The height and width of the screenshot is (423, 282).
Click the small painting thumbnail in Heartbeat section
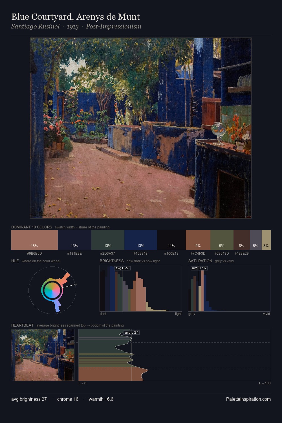click(43, 355)
